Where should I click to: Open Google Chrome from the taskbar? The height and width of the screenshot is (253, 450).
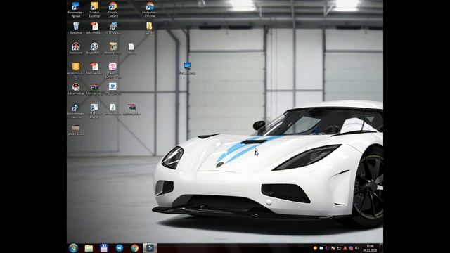[x=134, y=248]
